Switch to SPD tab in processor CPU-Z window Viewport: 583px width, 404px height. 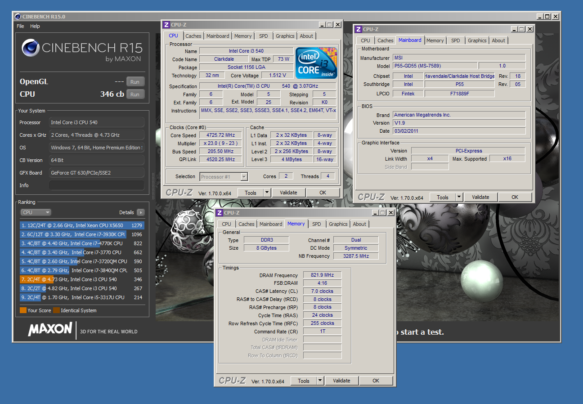(263, 36)
